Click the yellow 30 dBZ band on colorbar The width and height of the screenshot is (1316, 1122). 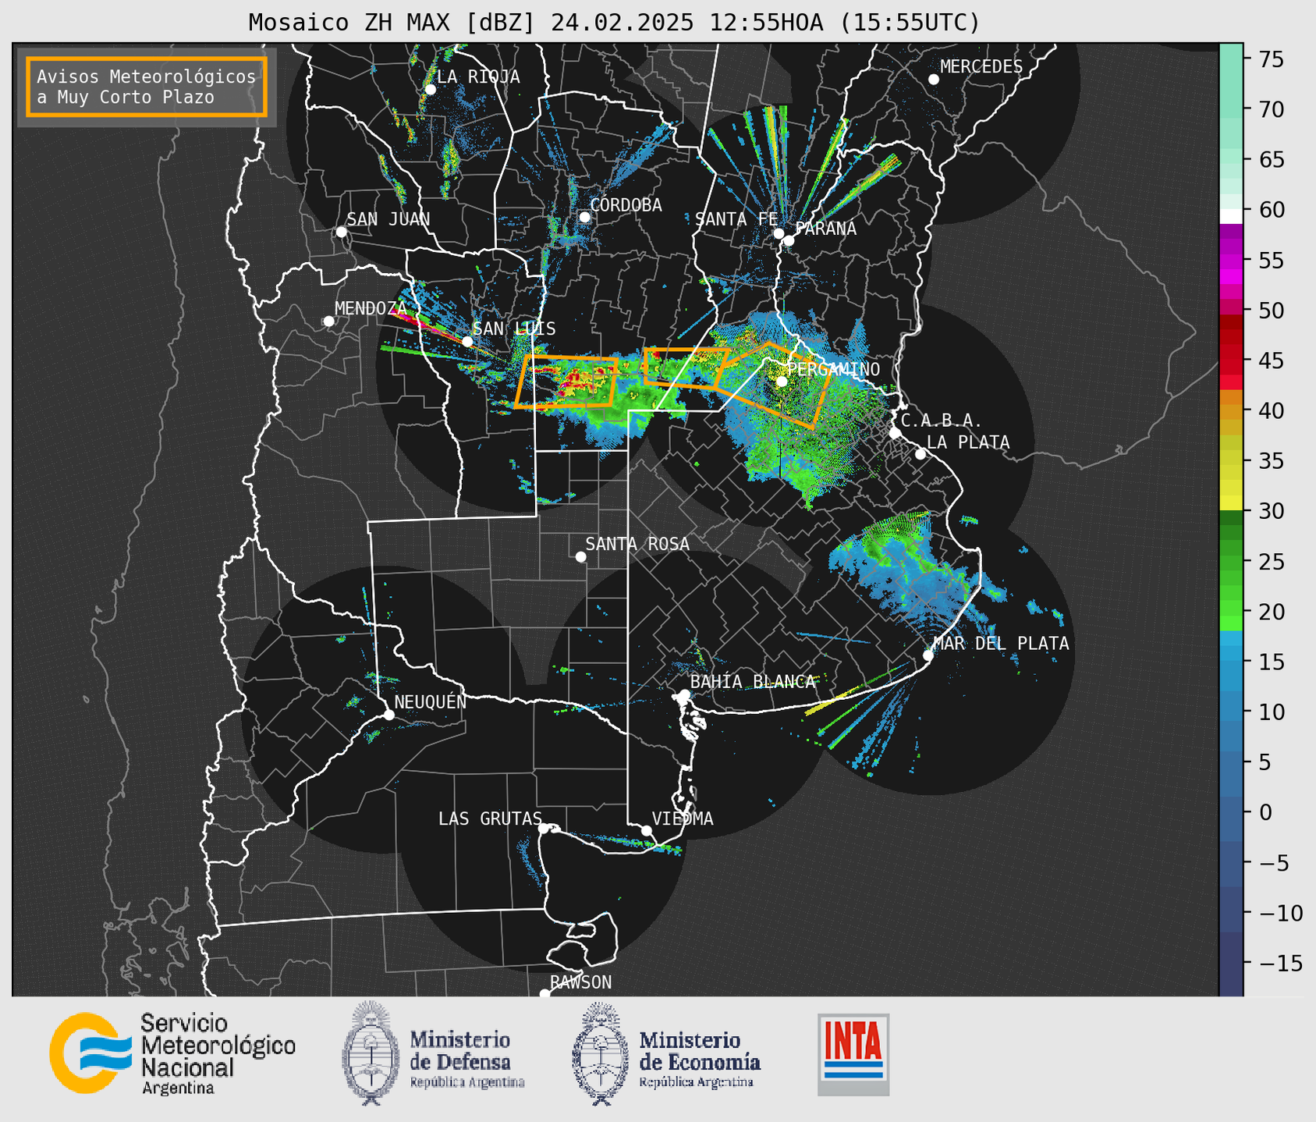coord(1231,503)
